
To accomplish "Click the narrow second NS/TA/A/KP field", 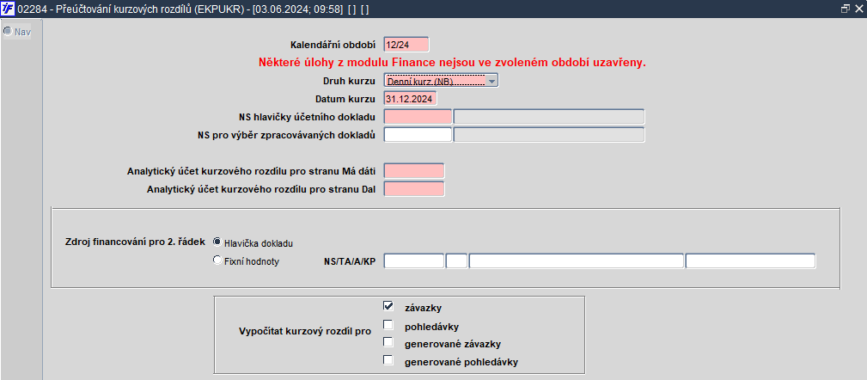I will tap(457, 261).
